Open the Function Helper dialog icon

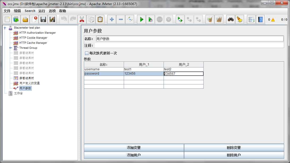[x=251, y=19]
